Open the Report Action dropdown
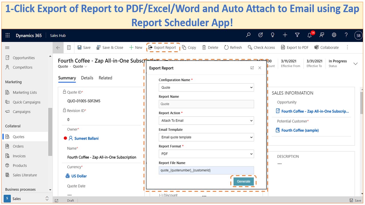This screenshot has height=205, width=365. click(x=206, y=120)
